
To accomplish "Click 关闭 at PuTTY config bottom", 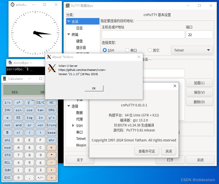I will [200, 160].
